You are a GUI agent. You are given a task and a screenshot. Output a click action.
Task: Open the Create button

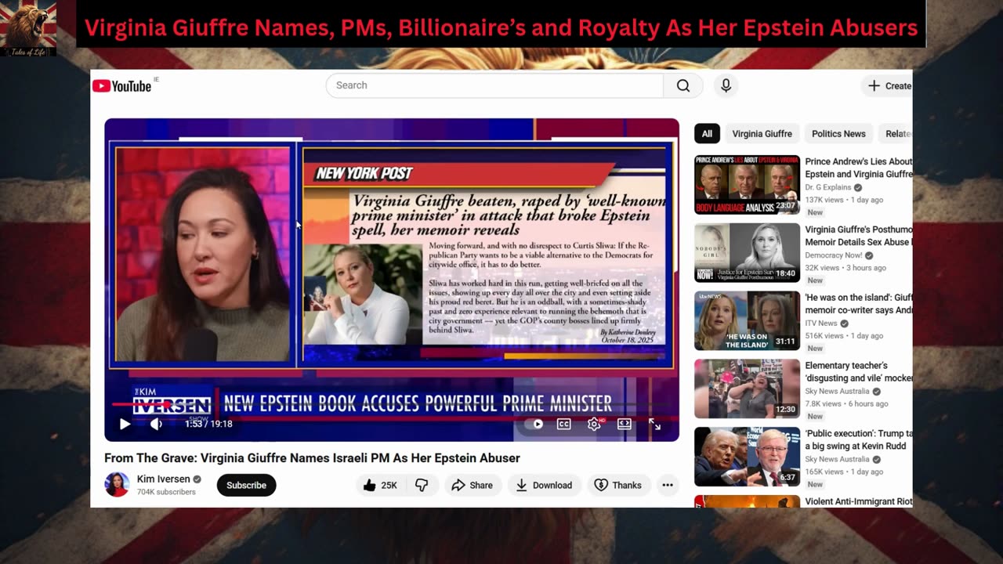pos(889,86)
